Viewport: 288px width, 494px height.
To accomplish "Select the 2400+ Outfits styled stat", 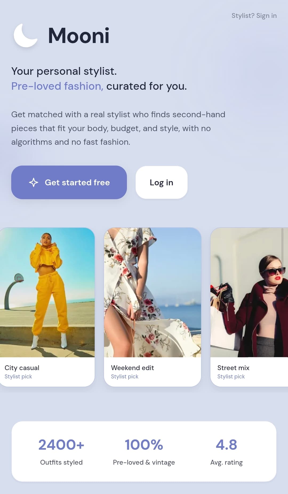I will [x=61, y=452].
